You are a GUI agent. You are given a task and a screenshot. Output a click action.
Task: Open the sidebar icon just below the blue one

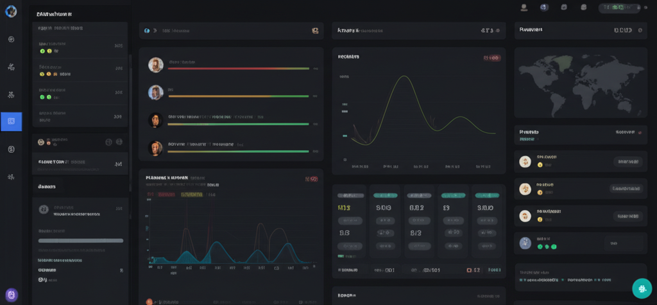[x=12, y=149]
